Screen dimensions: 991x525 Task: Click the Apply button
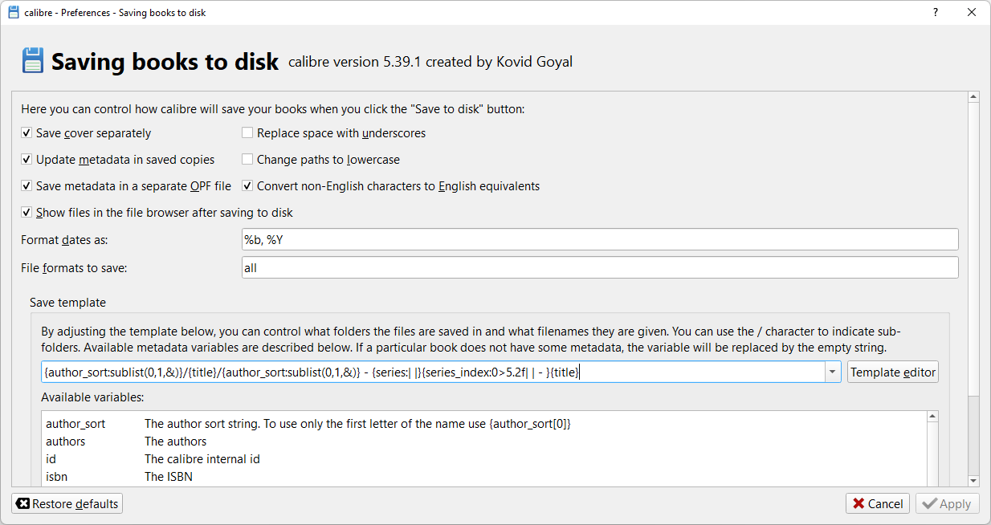(x=948, y=504)
